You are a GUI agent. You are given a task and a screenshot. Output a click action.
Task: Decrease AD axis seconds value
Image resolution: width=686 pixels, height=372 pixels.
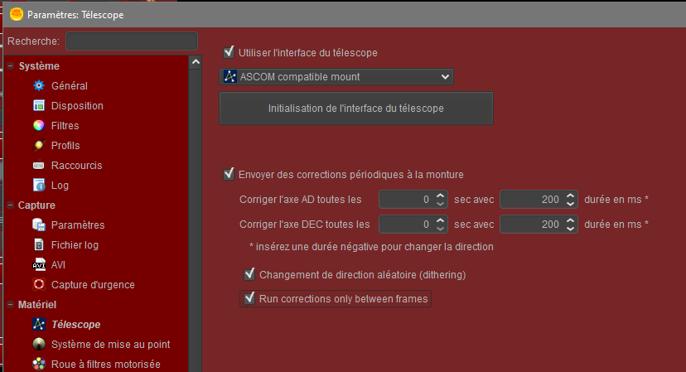(441, 204)
